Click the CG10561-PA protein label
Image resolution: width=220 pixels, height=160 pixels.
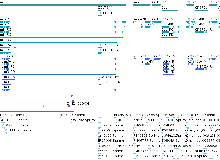click(164, 56)
